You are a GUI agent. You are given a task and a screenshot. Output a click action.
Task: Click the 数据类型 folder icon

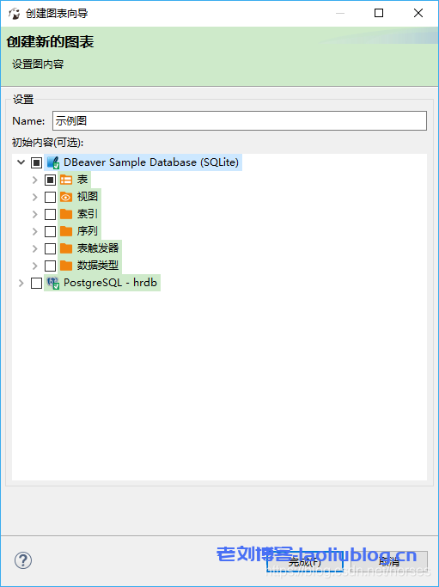pos(66,266)
